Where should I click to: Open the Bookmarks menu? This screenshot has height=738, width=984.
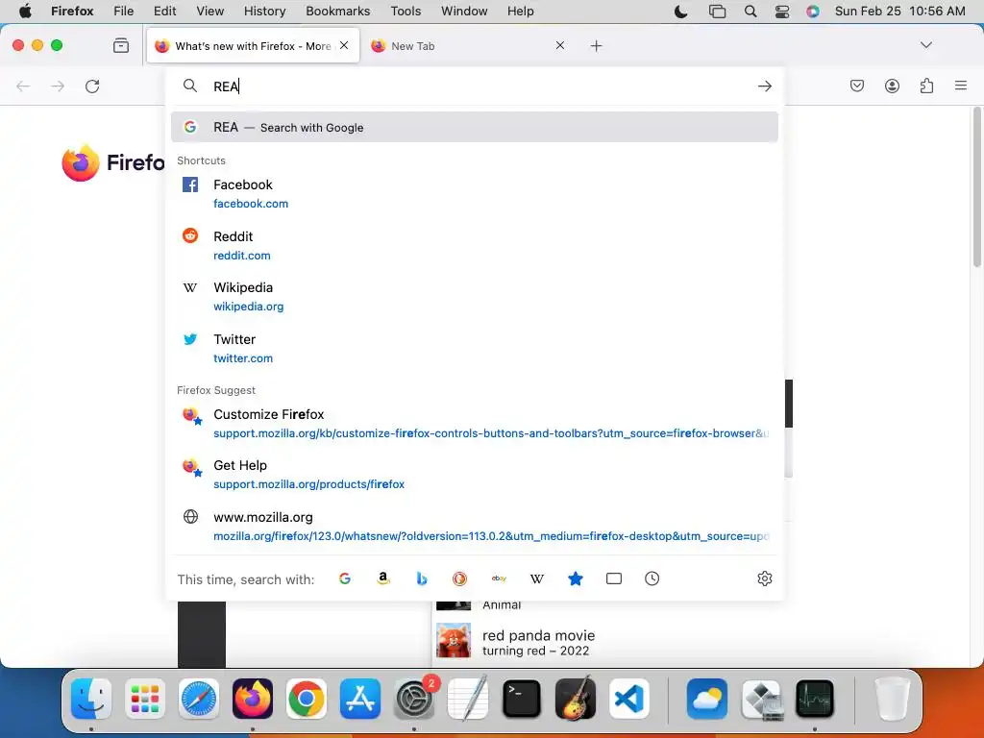pyautogui.click(x=337, y=12)
